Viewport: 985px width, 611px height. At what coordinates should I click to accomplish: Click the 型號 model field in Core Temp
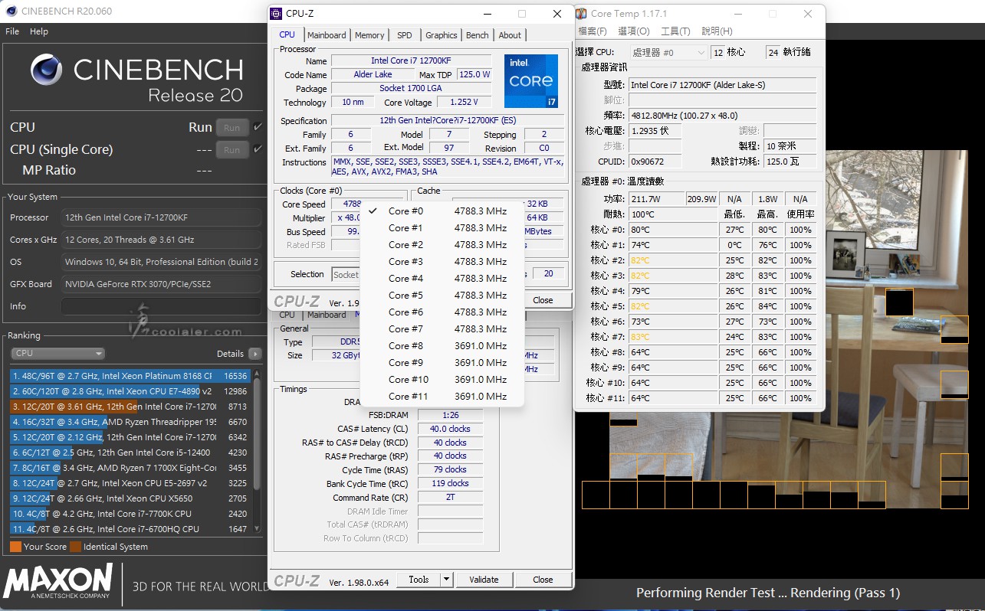point(724,85)
